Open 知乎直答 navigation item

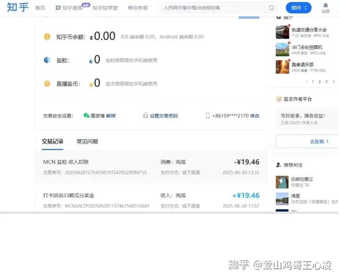pos(69,8)
